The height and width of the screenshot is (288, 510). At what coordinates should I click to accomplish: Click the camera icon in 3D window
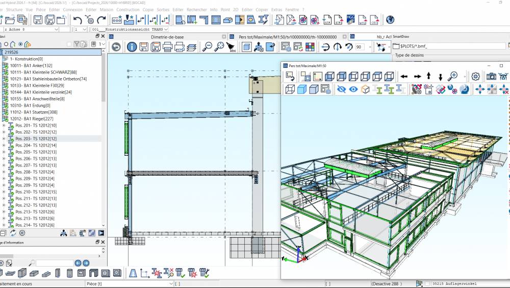coord(491,76)
